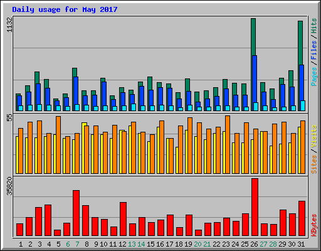Screen dimensions: 321x251
Task: Click weekend day label 13
Action: click(132, 244)
